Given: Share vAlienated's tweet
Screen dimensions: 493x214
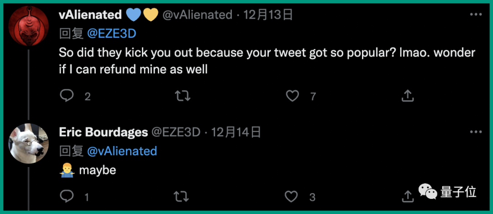Looking at the screenshot, I should (x=407, y=96).
